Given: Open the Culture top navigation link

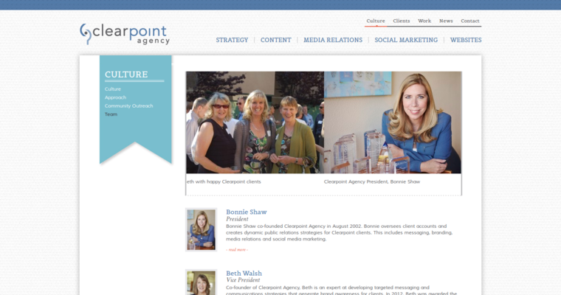Looking at the screenshot, I should 376,21.
